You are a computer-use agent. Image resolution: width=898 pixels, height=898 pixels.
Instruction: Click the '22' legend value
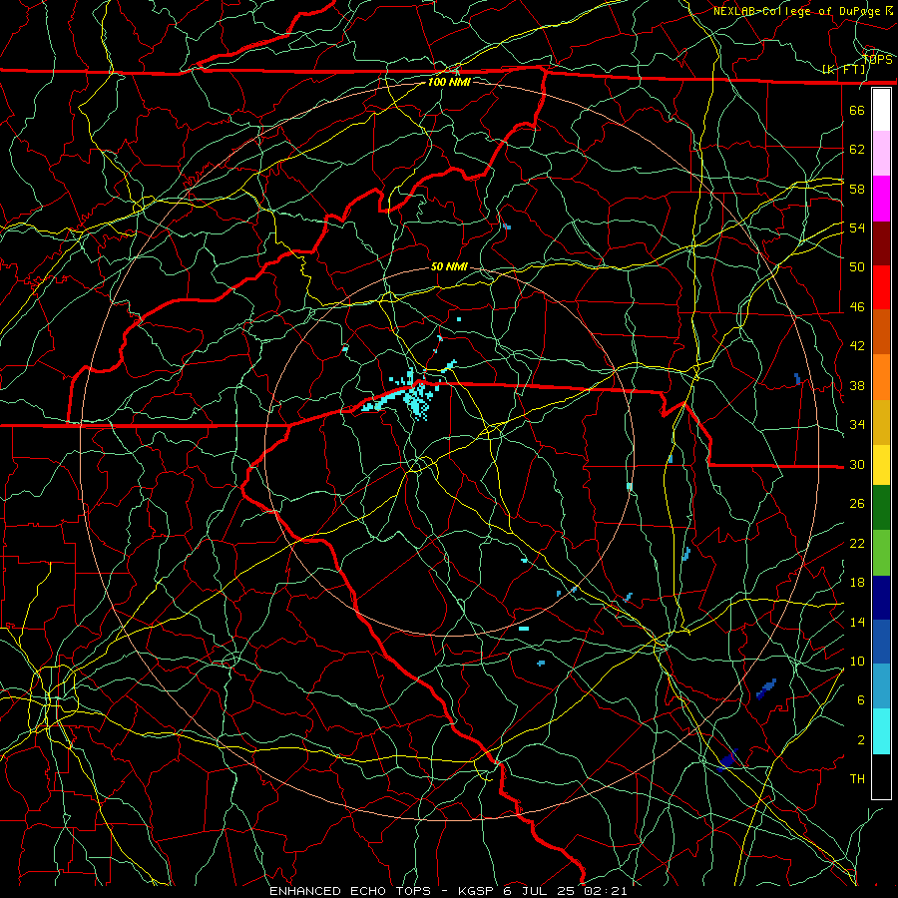[x=857, y=543]
